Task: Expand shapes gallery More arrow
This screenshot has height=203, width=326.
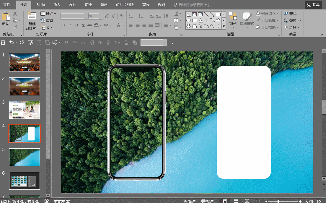Action: pyautogui.click(x=224, y=26)
